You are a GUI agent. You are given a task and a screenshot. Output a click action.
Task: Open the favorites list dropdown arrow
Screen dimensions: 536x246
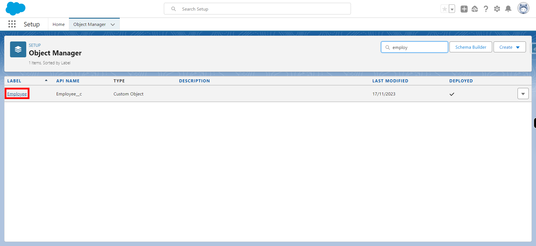point(452,9)
